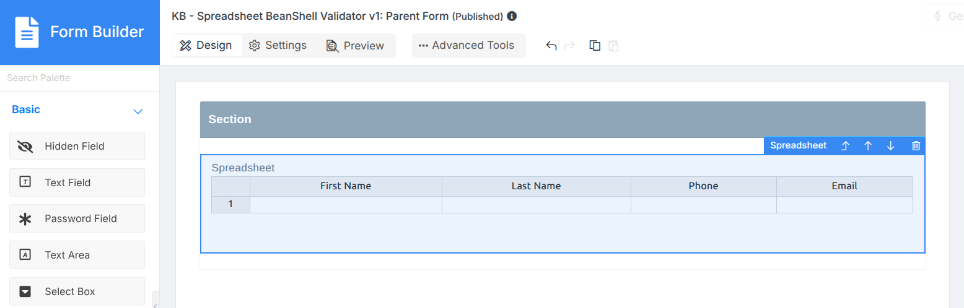Move Spreadsheet element down with arrow
Image resolution: width=964 pixels, height=308 pixels.
[891, 146]
